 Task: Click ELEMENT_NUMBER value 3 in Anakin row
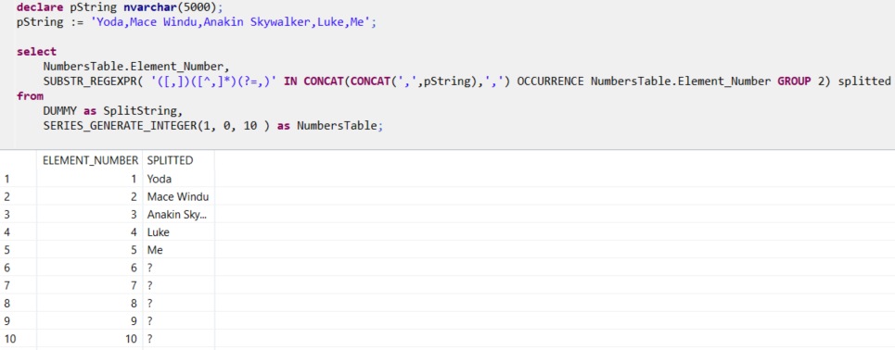click(x=90, y=214)
